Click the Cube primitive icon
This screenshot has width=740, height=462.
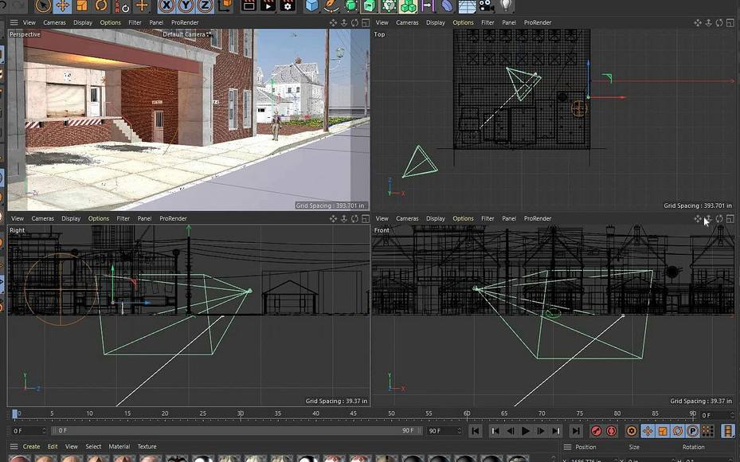311,6
